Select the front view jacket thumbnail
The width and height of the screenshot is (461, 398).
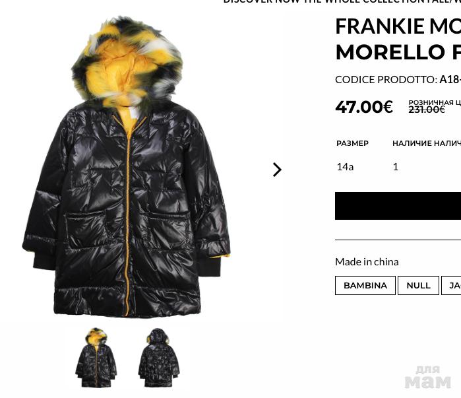pos(96,358)
